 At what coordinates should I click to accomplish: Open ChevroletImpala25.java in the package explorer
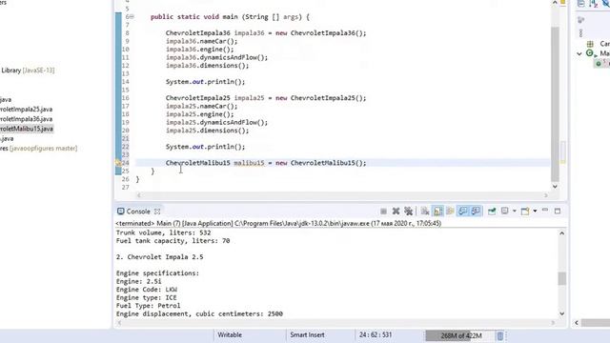26,110
